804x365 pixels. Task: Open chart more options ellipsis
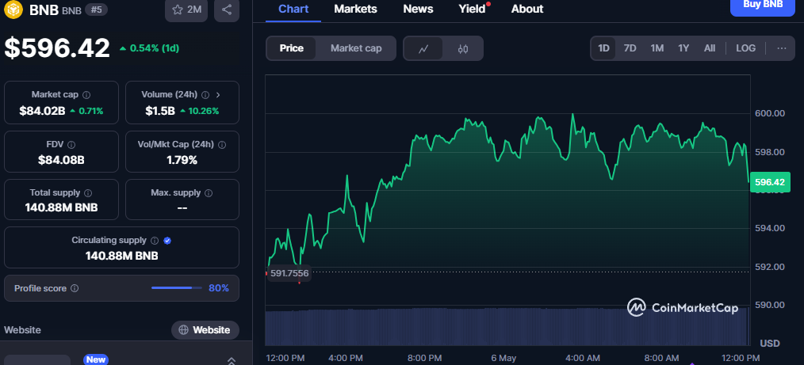click(782, 48)
